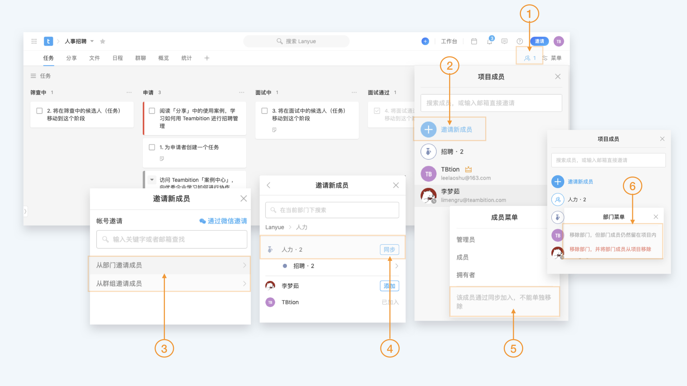Close the large 项目成员 panel
The width and height of the screenshot is (687, 386).
558,77
